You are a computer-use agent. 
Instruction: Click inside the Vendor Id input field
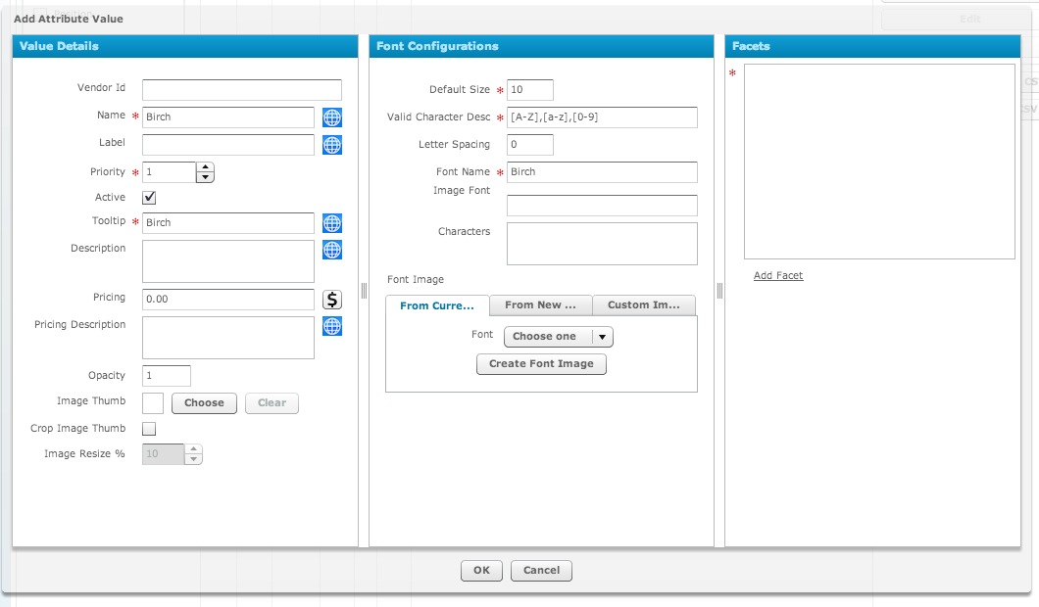click(x=241, y=88)
